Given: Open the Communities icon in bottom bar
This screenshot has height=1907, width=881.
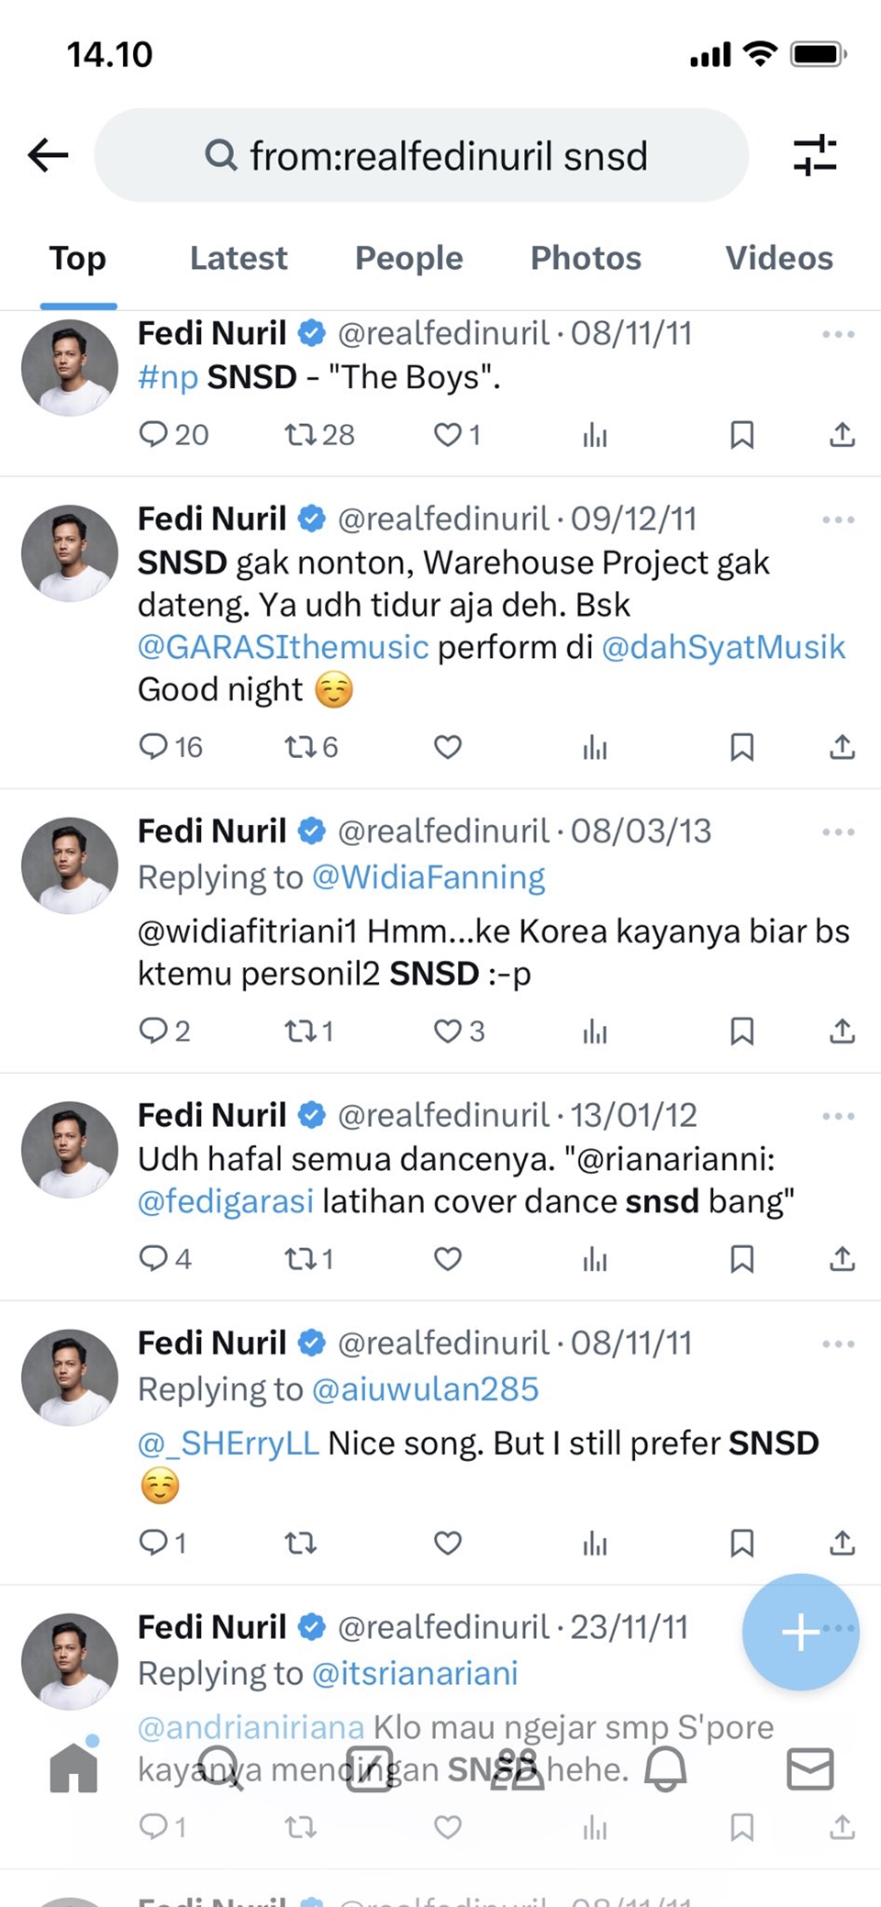Looking at the screenshot, I should click(x=519, y=1768).
